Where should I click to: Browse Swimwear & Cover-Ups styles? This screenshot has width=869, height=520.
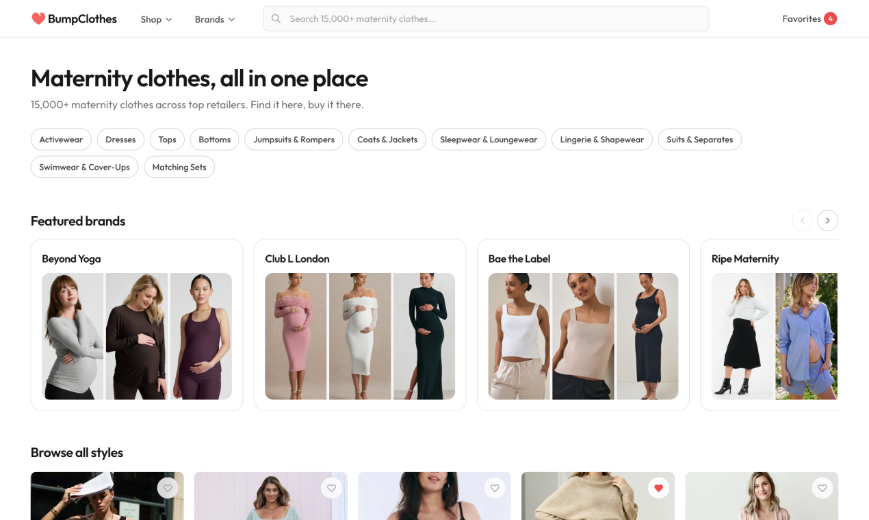84,166
